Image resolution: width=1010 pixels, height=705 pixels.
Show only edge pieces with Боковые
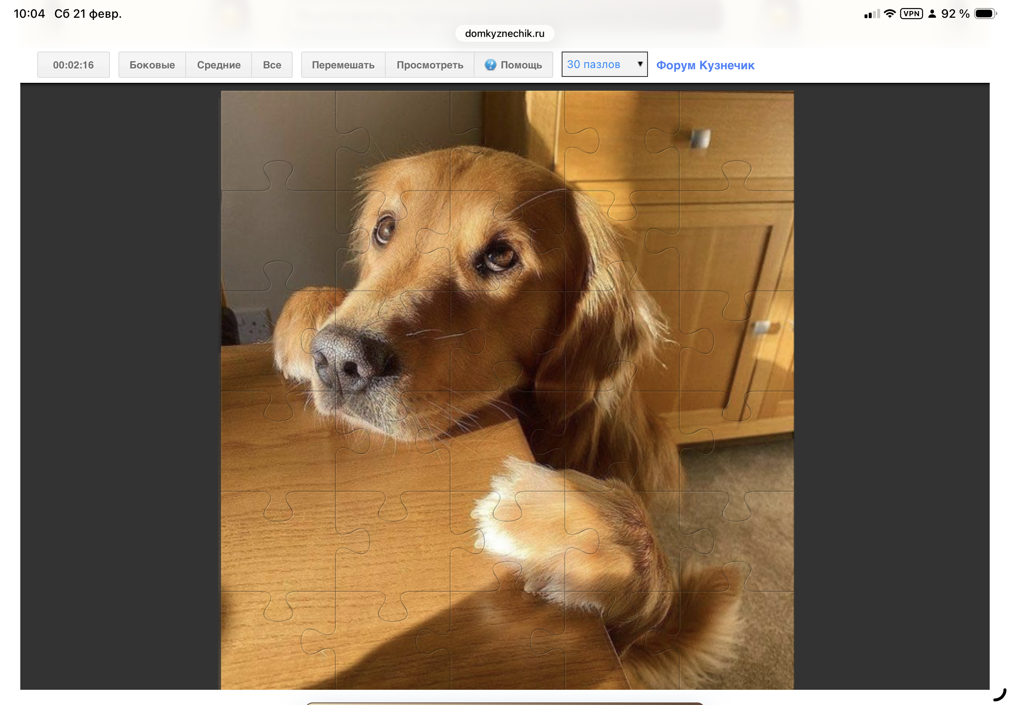click(152, 65)
